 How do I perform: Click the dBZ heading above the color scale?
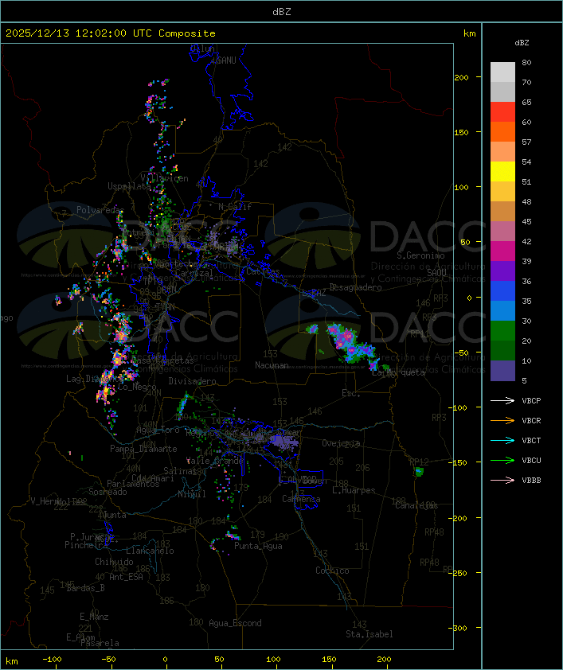click(522, 43)
